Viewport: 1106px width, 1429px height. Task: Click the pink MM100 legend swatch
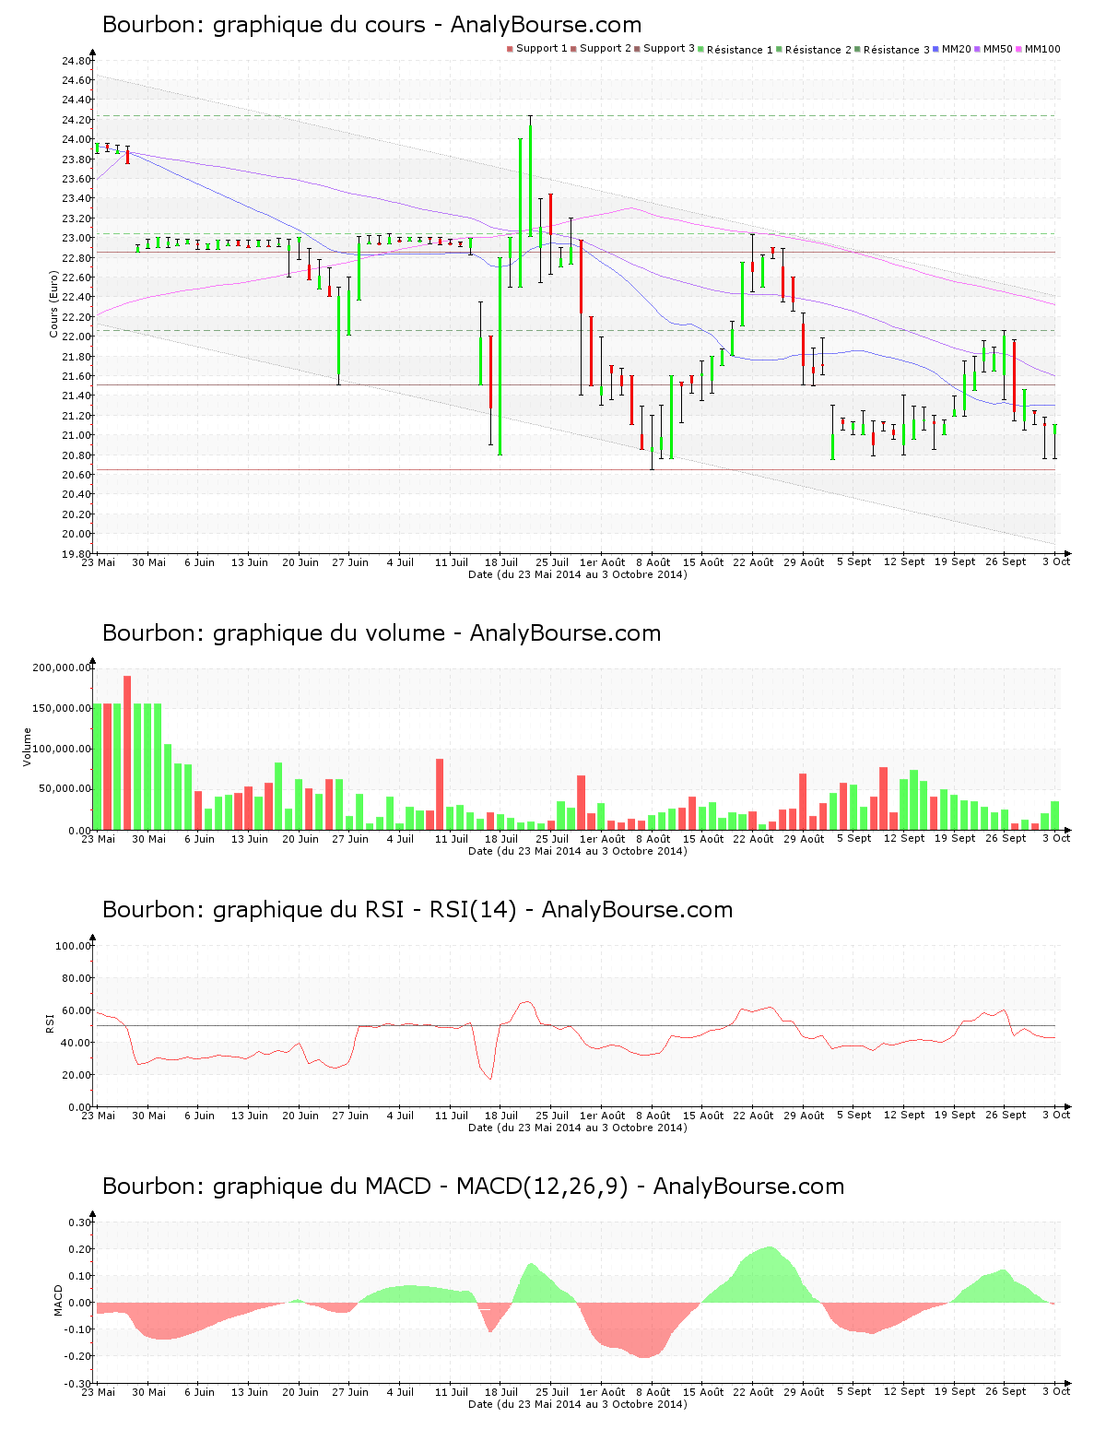pos(1019,49)
